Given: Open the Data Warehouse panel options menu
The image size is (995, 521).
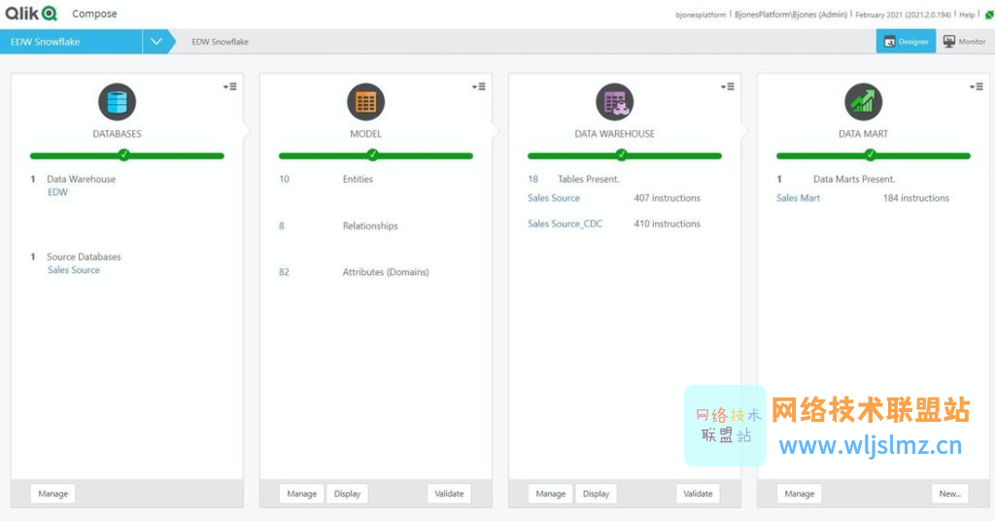Looking at the screenshot, I should click(x=728, y=87).
